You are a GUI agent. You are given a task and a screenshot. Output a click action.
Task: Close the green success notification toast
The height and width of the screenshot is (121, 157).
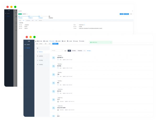(x=111, y=42)
